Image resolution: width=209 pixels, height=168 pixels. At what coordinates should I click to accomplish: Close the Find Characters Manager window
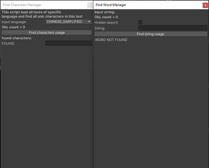(90, 5)
